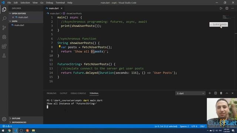
Task: Switch to the Output panel tab
Action: (x=63, y=93)
